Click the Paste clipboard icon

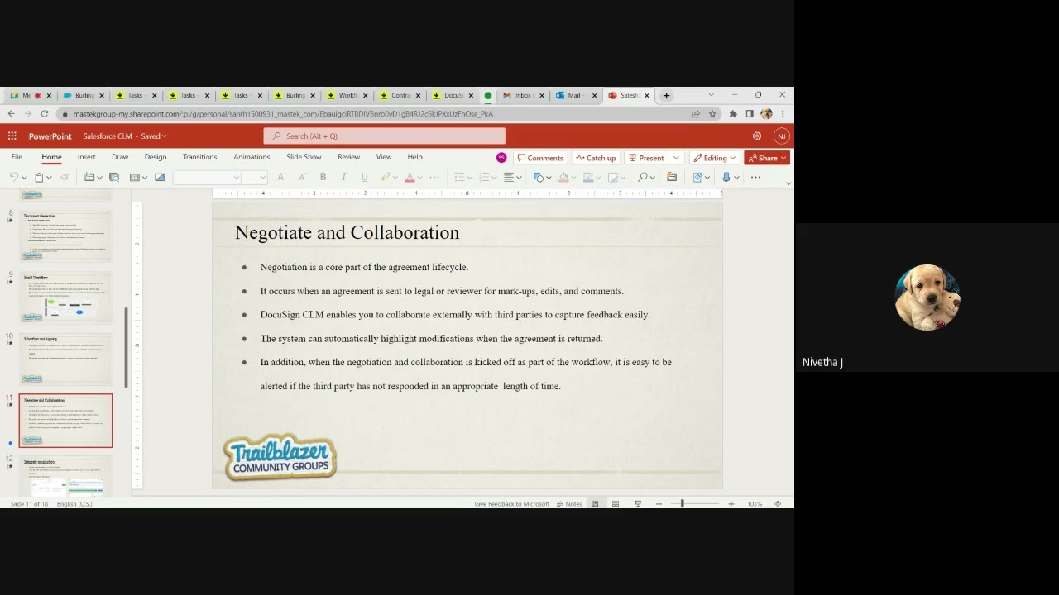coord(39,177)
